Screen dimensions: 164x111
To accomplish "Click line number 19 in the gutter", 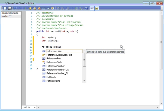I will [31, 69].
